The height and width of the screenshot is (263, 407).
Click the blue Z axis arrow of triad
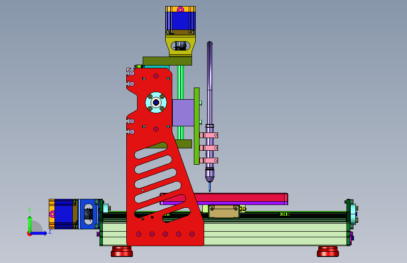click(39, 233)
